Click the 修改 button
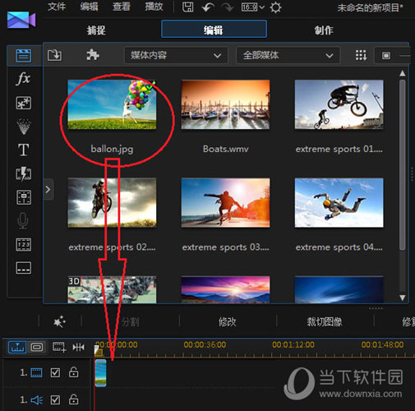 (228, 321)
